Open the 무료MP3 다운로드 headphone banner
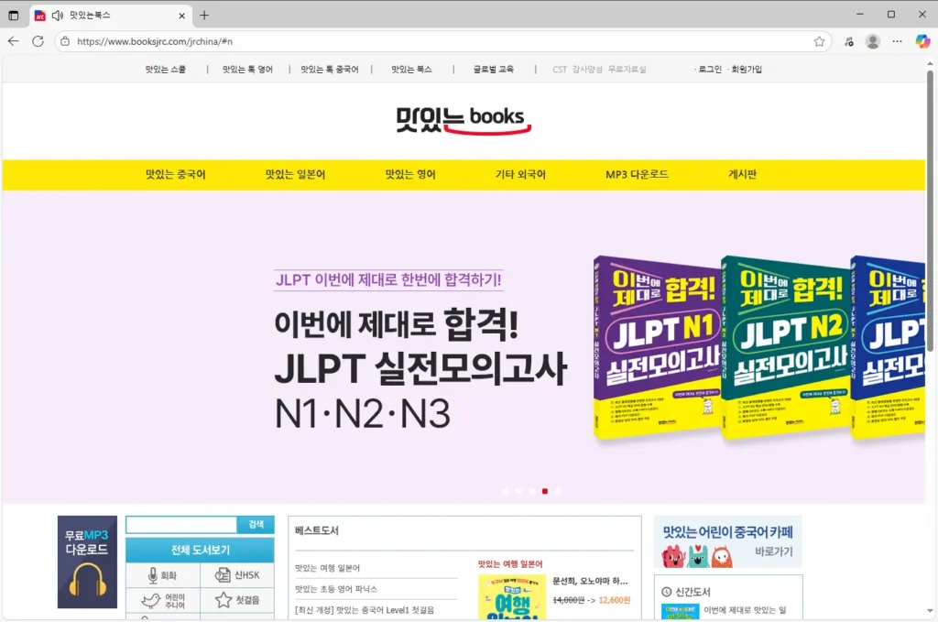 (87, 562)
